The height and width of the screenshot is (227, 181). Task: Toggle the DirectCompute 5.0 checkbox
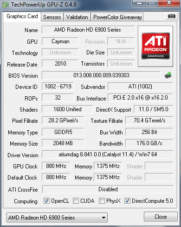127,201
